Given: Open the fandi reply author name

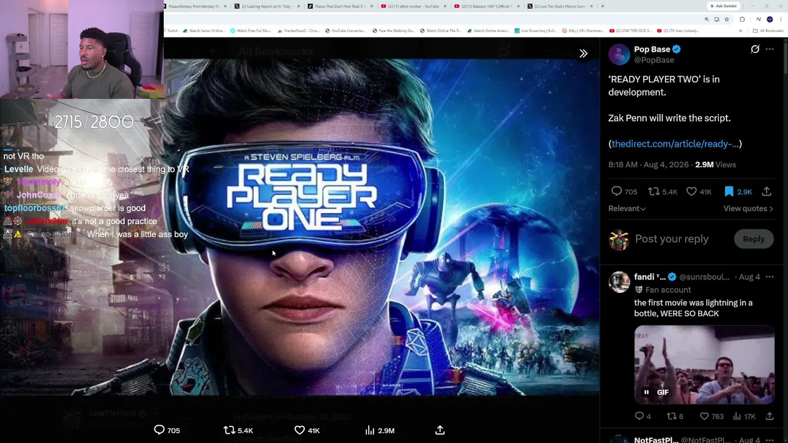Looking at the screenshot, I should 649,277.
